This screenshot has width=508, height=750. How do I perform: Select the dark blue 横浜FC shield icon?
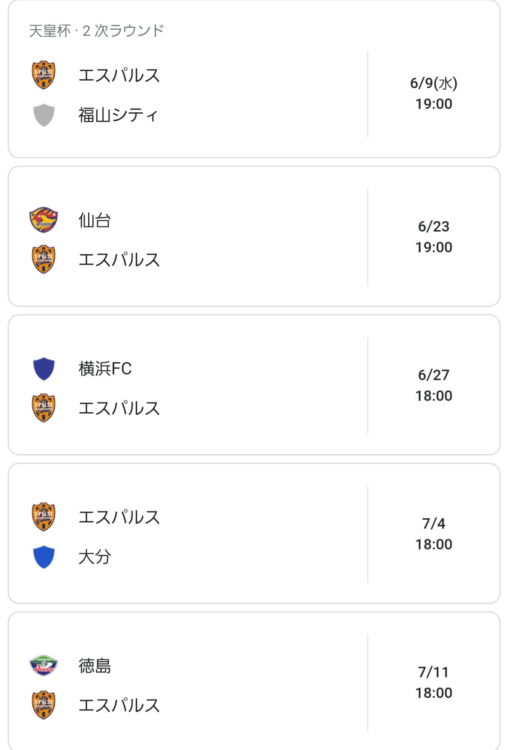pos(44,368)
